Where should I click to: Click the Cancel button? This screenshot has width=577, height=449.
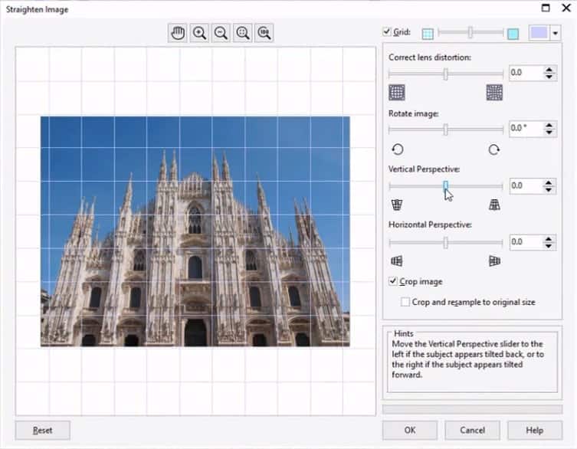(x=472, y=431)
